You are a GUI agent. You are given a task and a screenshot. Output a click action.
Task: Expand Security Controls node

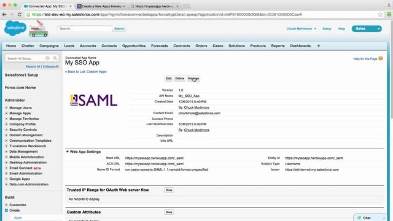pos(6,130)
